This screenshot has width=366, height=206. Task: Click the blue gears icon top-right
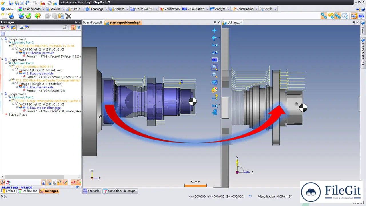click(x=324, y=16)
